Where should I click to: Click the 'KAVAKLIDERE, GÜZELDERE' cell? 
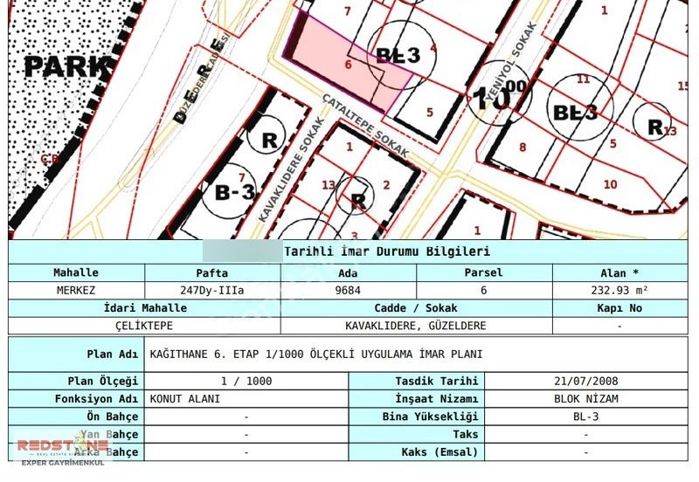point(416,326)
